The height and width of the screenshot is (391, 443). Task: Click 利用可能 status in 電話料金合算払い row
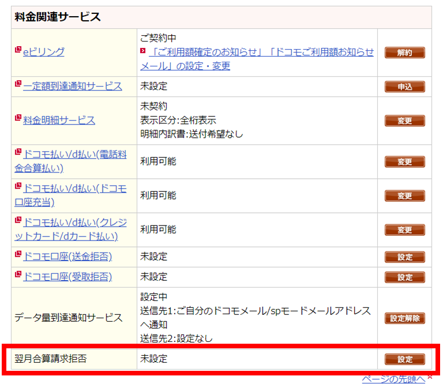(158, 161)
